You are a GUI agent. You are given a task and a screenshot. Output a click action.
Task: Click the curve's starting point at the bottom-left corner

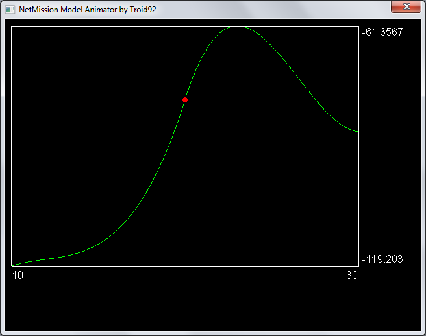coord(12,265)
